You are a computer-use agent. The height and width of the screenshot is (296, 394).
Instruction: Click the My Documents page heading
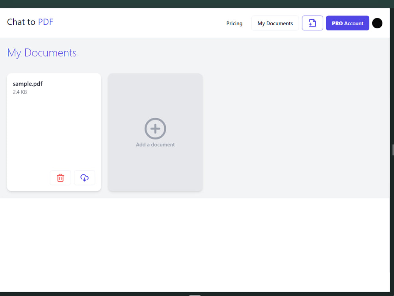pos(42,53)
